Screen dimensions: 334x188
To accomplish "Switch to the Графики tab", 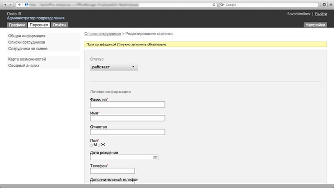I will [x=17, y=25].
